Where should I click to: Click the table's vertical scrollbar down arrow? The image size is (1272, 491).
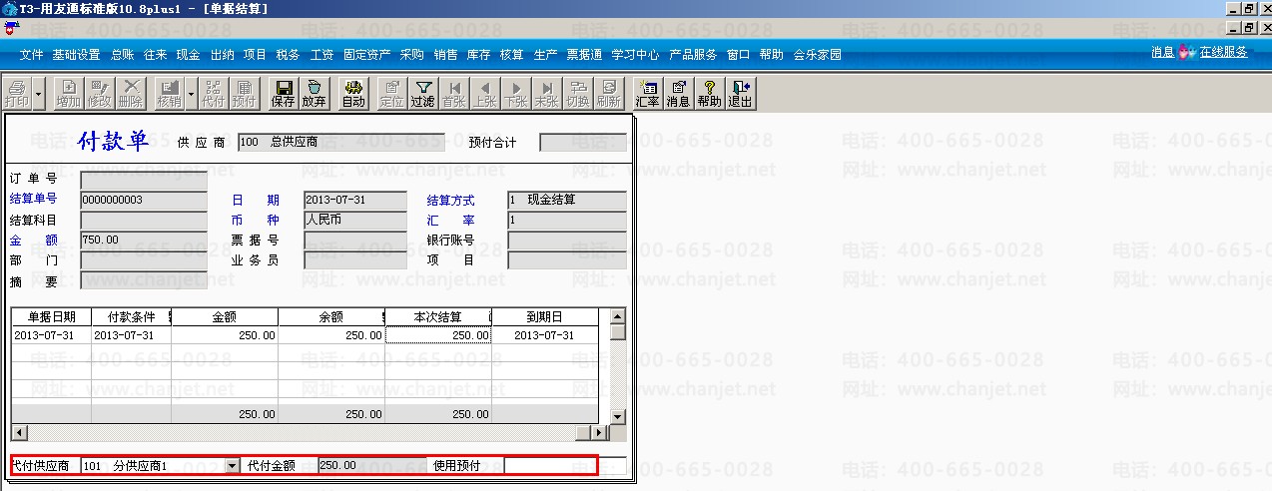coord(617,417)
